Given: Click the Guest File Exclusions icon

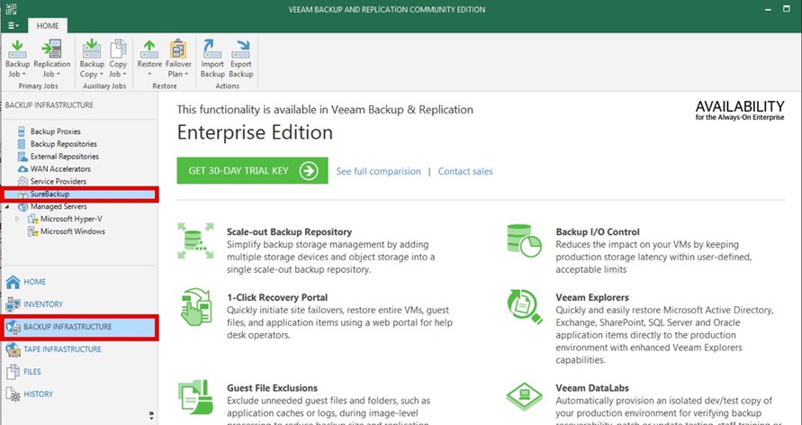Looking at the screenshot, I should 195,396.
